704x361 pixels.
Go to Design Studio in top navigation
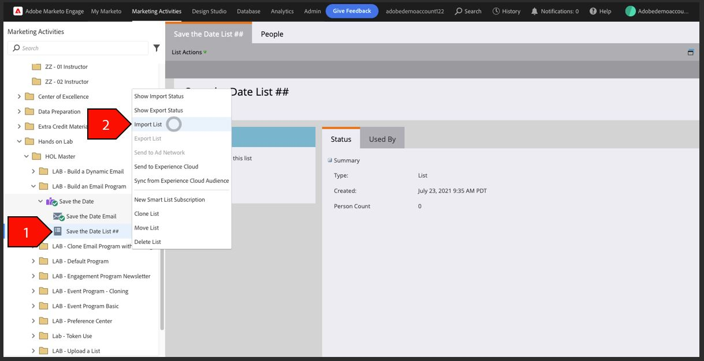209,11
